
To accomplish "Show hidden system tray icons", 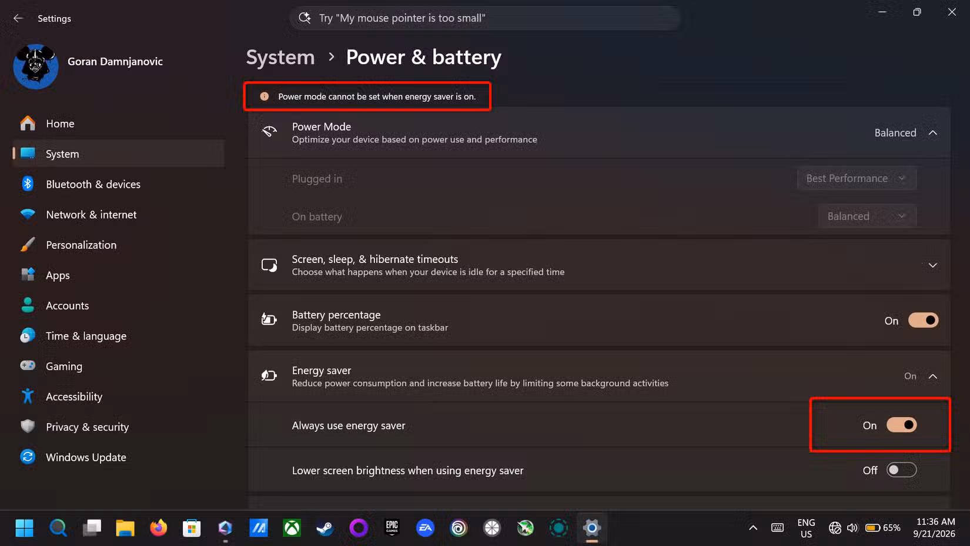I will click(752, 528).
